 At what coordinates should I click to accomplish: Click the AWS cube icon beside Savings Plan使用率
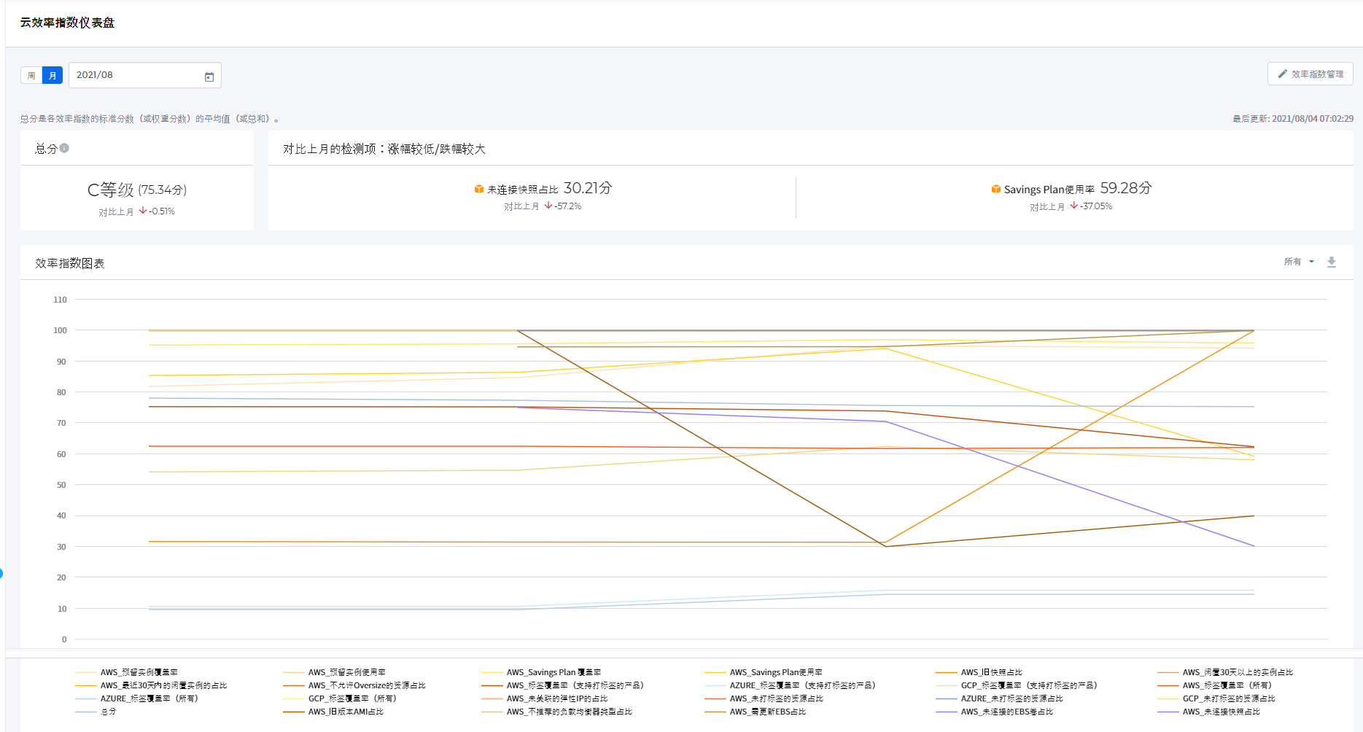pyautogui.click(x=995, y=189)
